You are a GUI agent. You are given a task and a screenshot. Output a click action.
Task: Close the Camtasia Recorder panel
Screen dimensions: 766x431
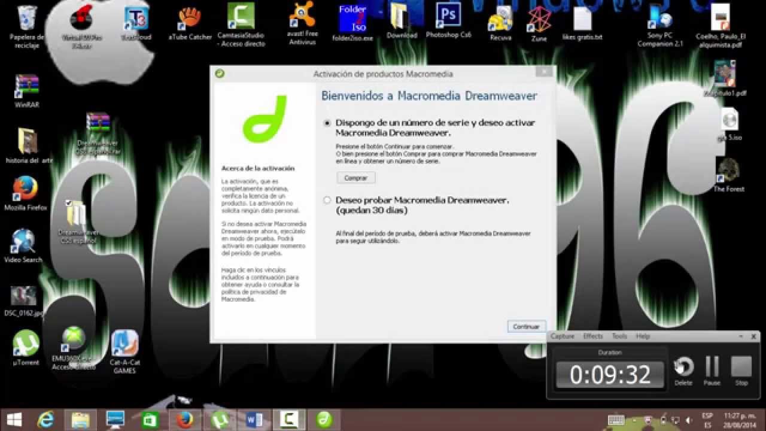[754, 336]
